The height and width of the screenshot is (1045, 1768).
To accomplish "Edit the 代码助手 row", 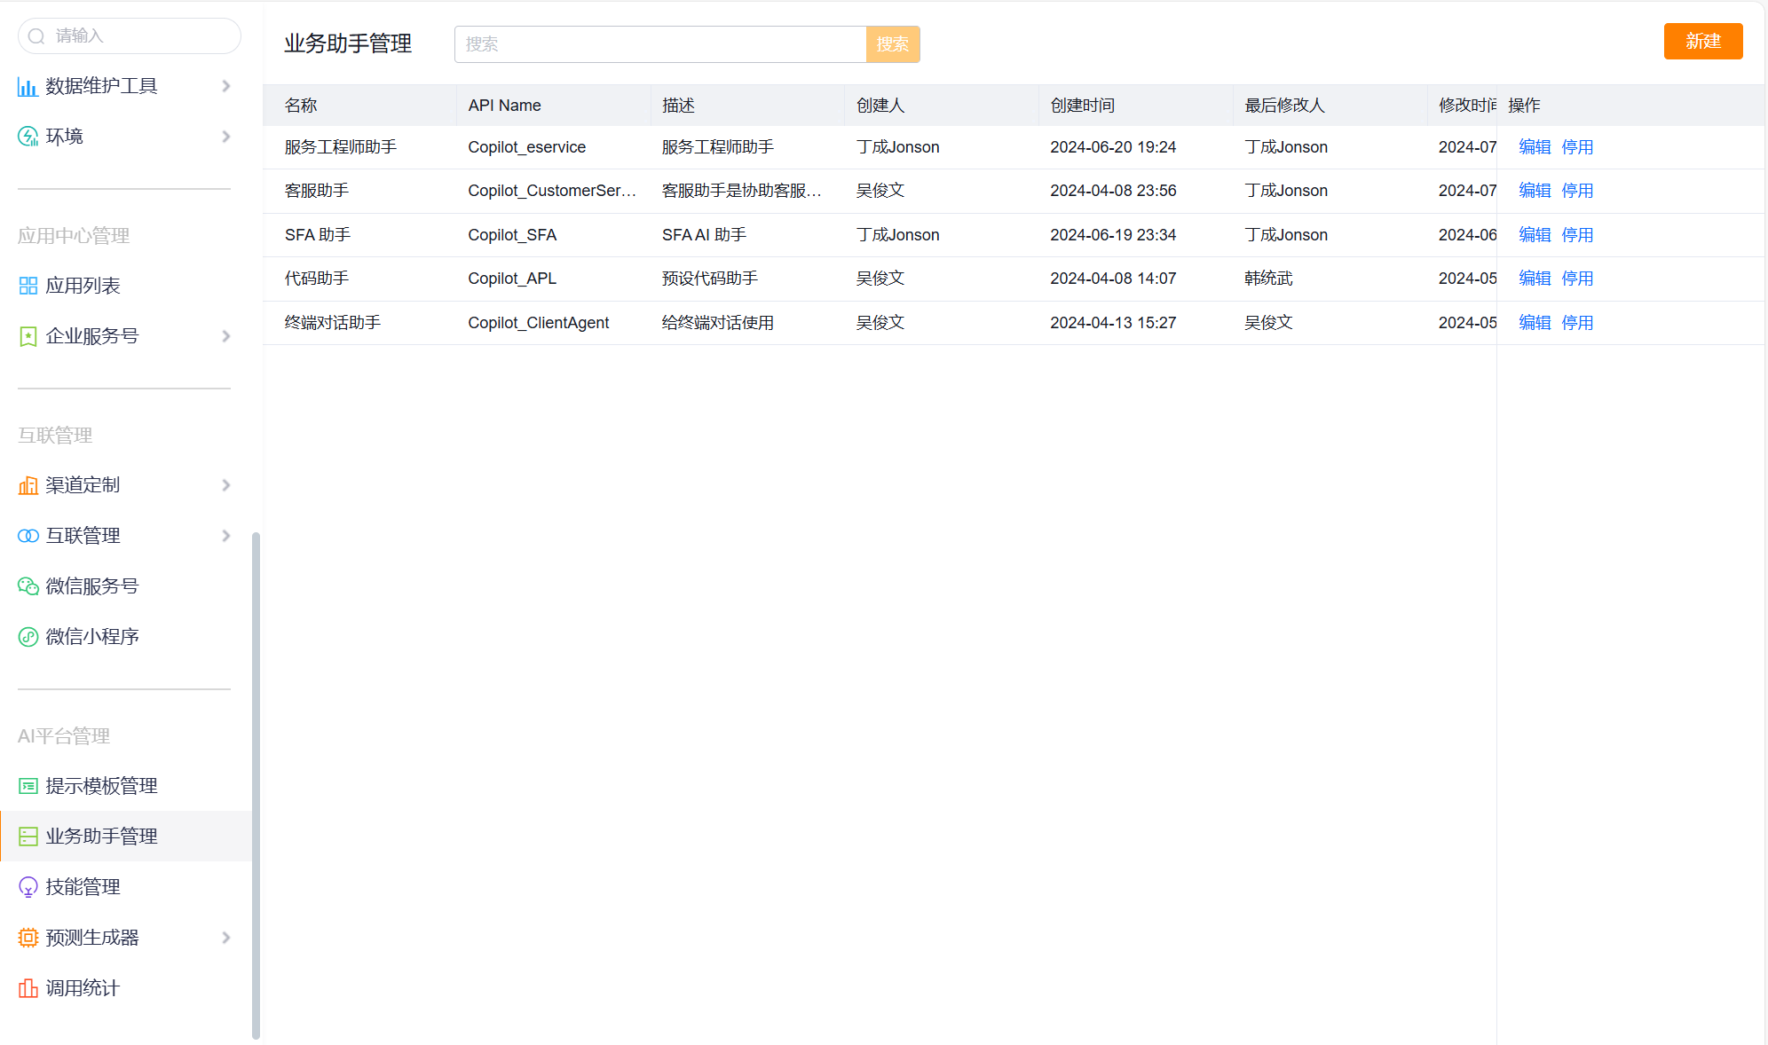I will (x=1535, y=279).
